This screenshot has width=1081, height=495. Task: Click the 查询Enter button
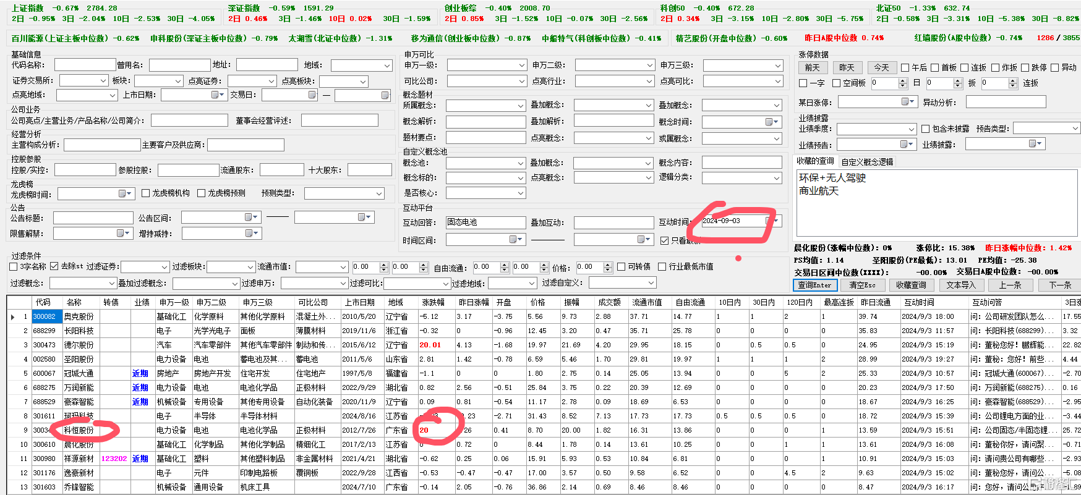815,285
